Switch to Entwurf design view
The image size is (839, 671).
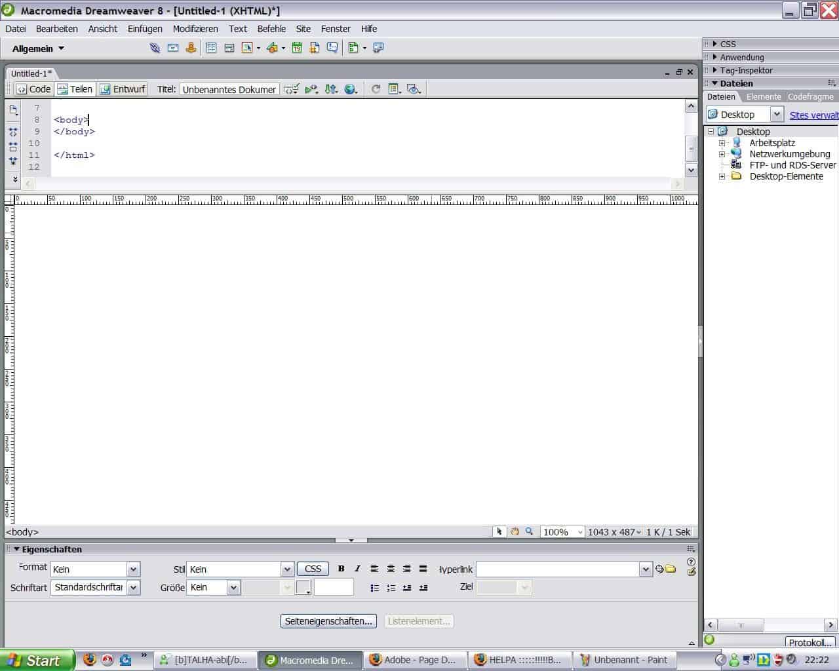tap(123, 89)
